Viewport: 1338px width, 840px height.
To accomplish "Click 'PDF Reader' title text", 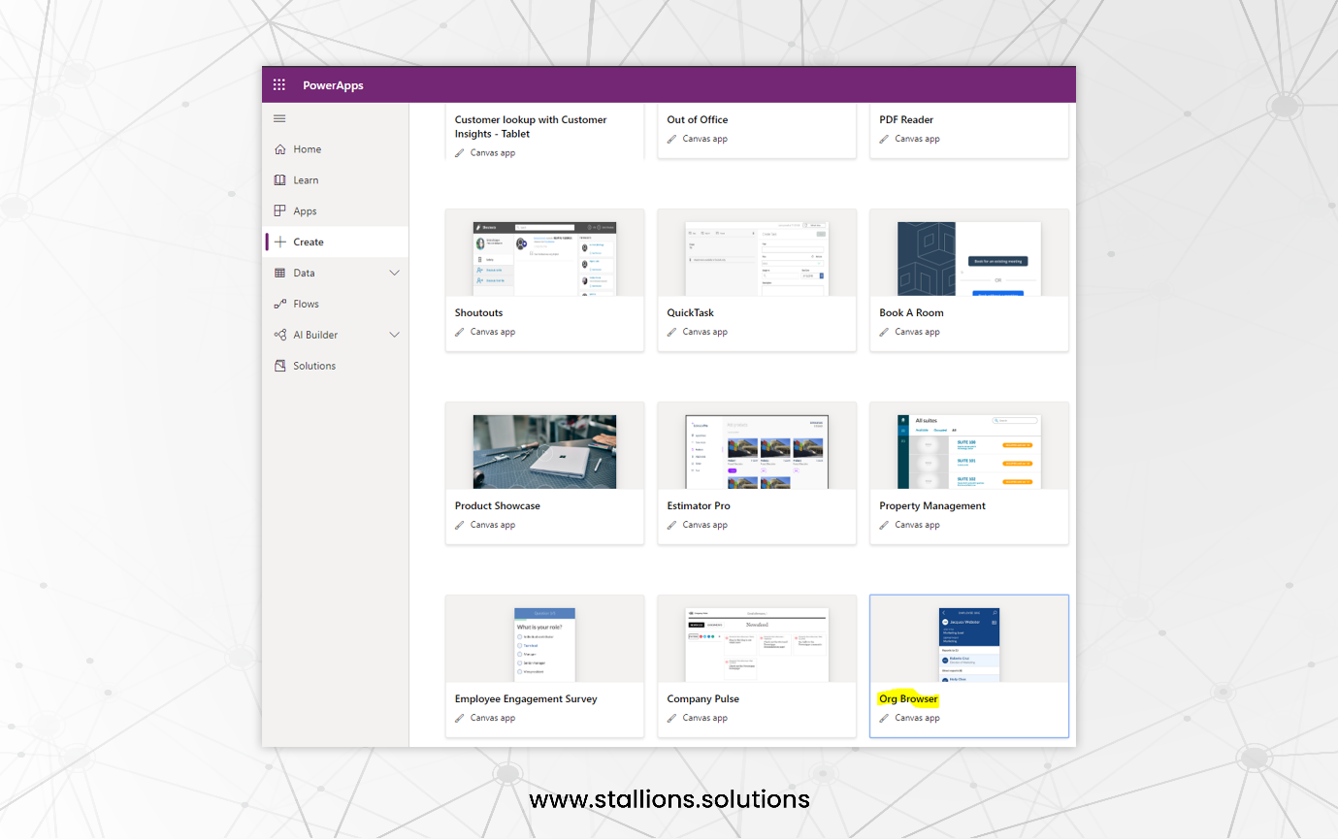I will click(906, 120).
